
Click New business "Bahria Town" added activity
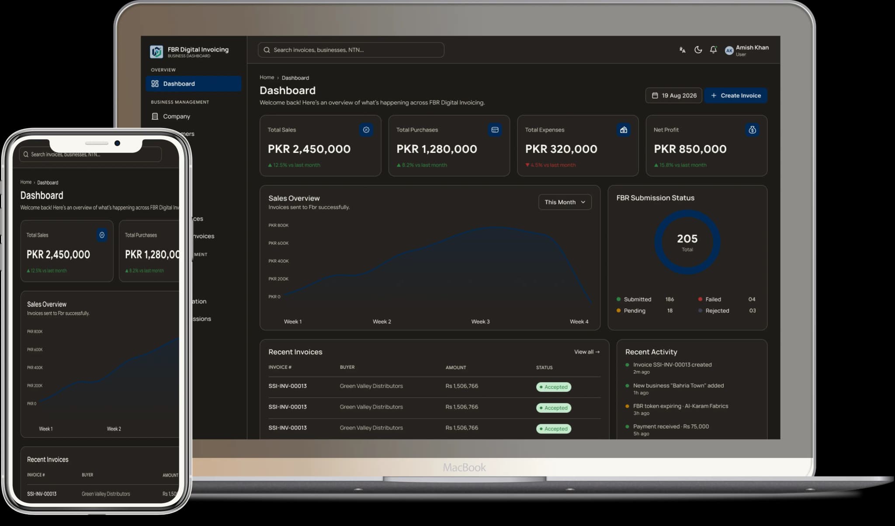point(678,386)
